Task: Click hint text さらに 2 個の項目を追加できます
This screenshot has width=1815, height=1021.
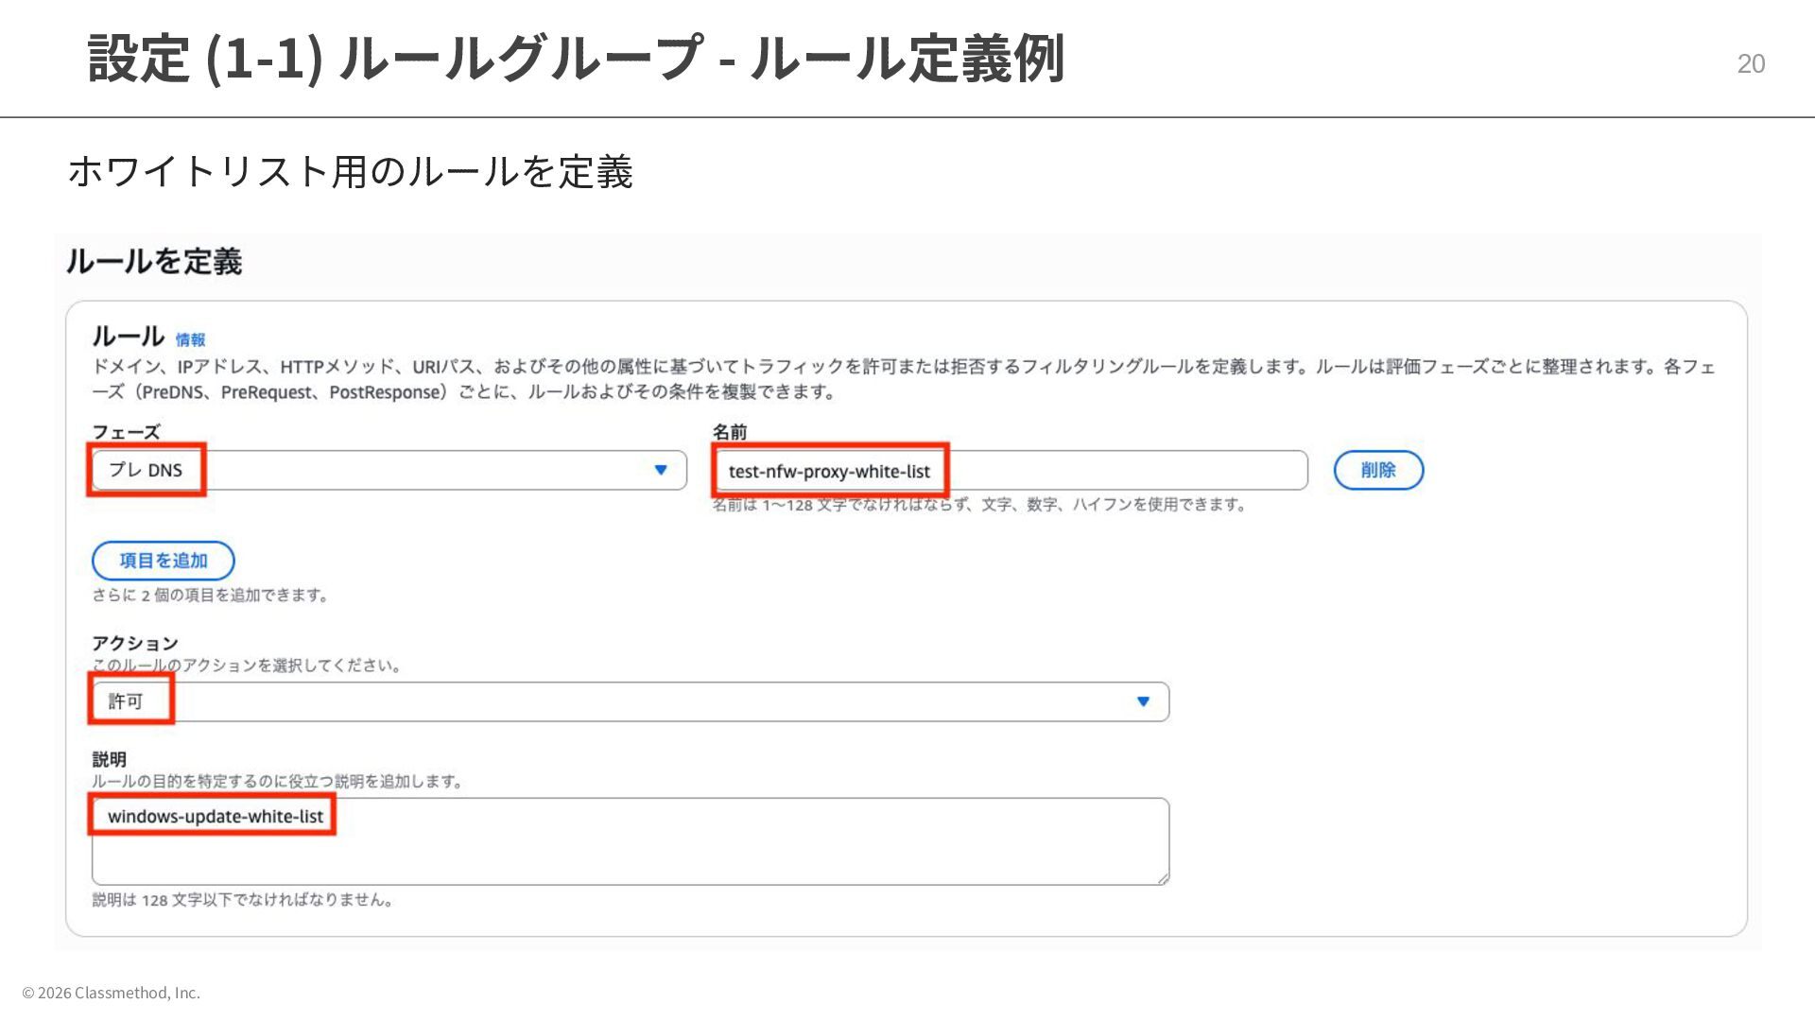Action: pos(210,595)
